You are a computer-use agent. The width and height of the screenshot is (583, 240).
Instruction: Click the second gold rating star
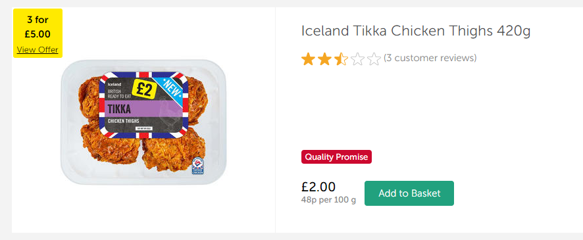click(324, 59)
